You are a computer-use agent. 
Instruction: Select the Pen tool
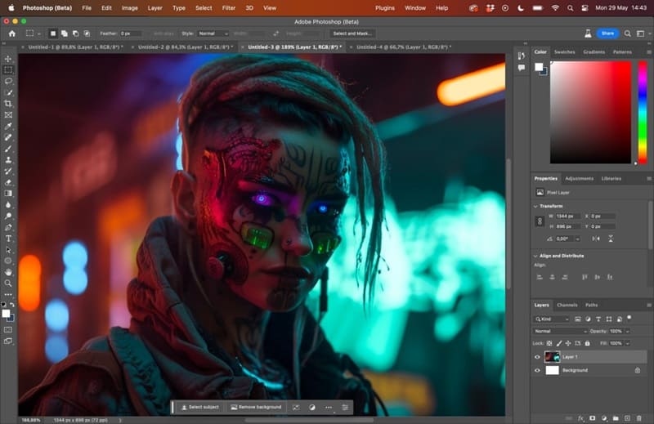[x=8, y=227]
